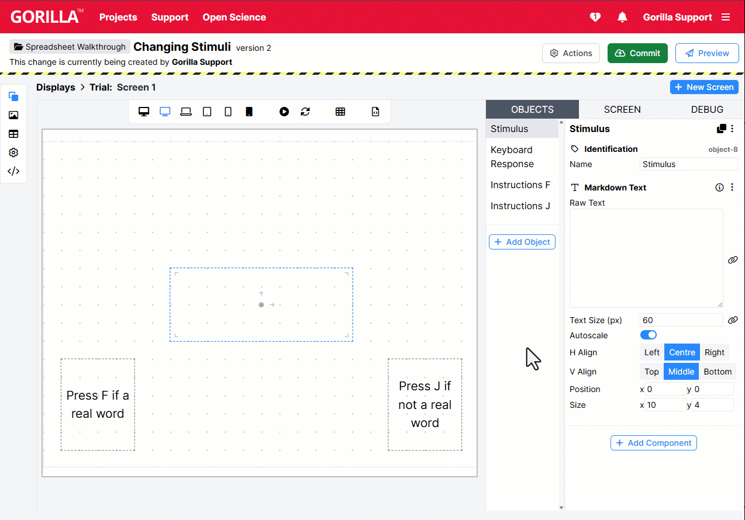Open the Markdown Text kebab menu
The height and width of the screenshot is (520, 745).
click(x=732, y=187)
